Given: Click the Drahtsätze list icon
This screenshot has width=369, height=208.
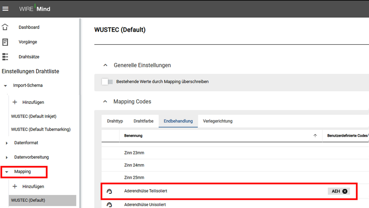Looking at the screenshot, I should coord(5,57).
